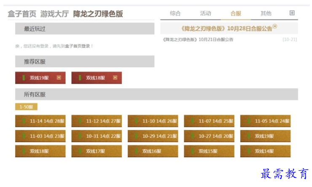Enter server 11-03 14点 23服

pos(40,136)
